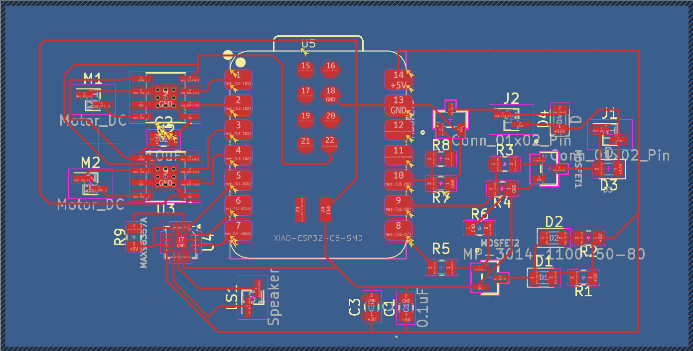Screen dimensions: 693x351
Task: Click U4 center pad 17 GND
Action: pyautogui.click(x=181, y=243)
